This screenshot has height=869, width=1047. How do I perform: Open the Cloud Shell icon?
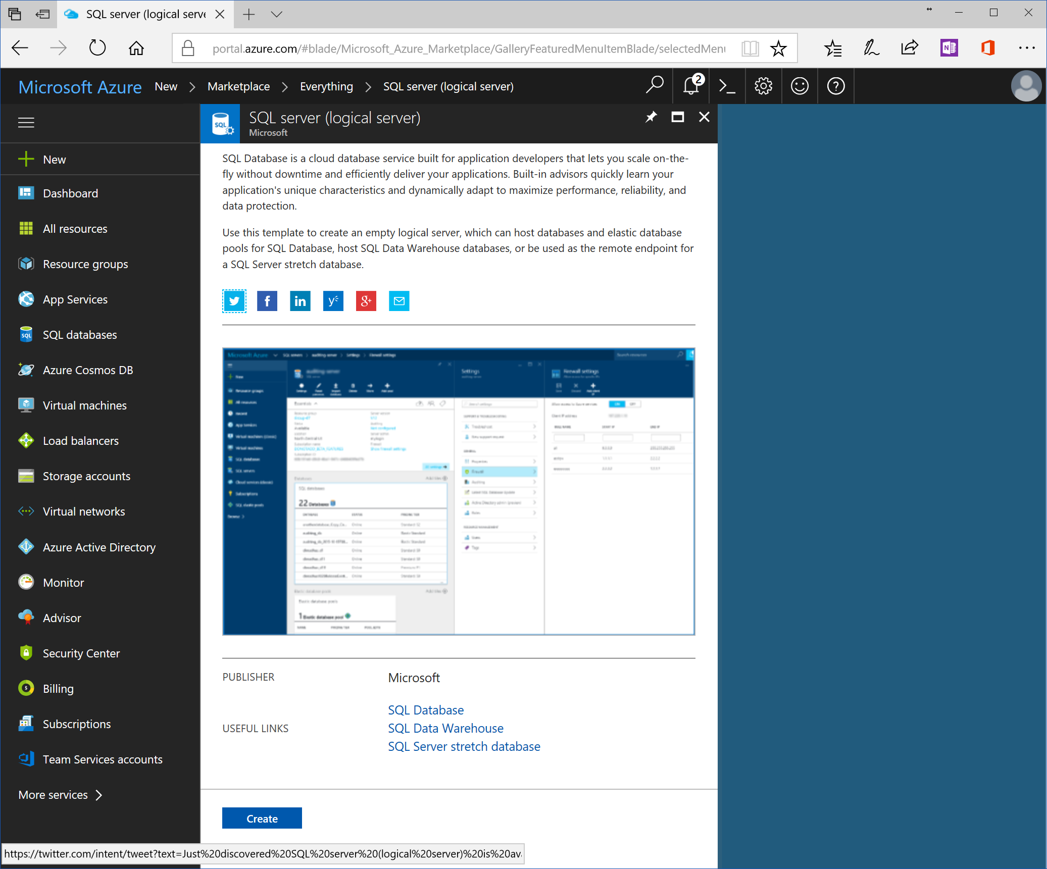click(727, 86)
